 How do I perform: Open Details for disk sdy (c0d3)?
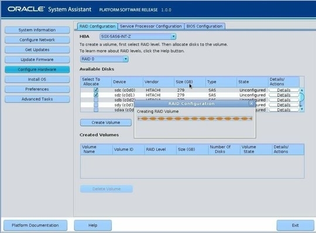284,105
